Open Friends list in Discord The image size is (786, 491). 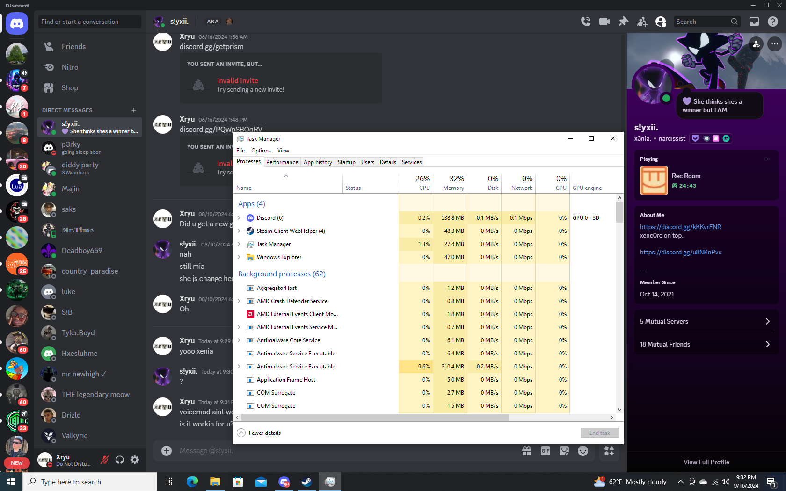click(x=90, y=47)
